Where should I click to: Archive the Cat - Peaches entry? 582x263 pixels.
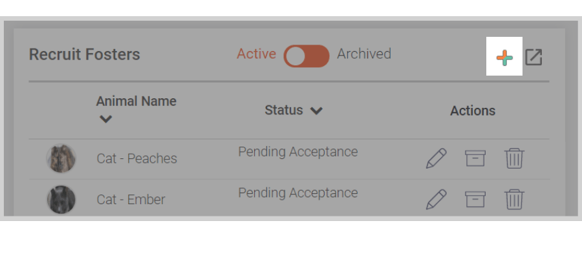[x=475, y=158]
